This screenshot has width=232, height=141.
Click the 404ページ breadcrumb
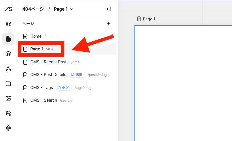33,9
